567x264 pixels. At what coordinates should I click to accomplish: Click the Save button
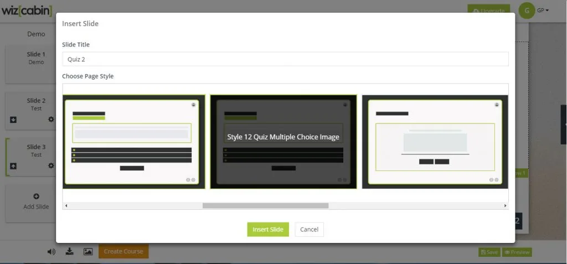489,252
